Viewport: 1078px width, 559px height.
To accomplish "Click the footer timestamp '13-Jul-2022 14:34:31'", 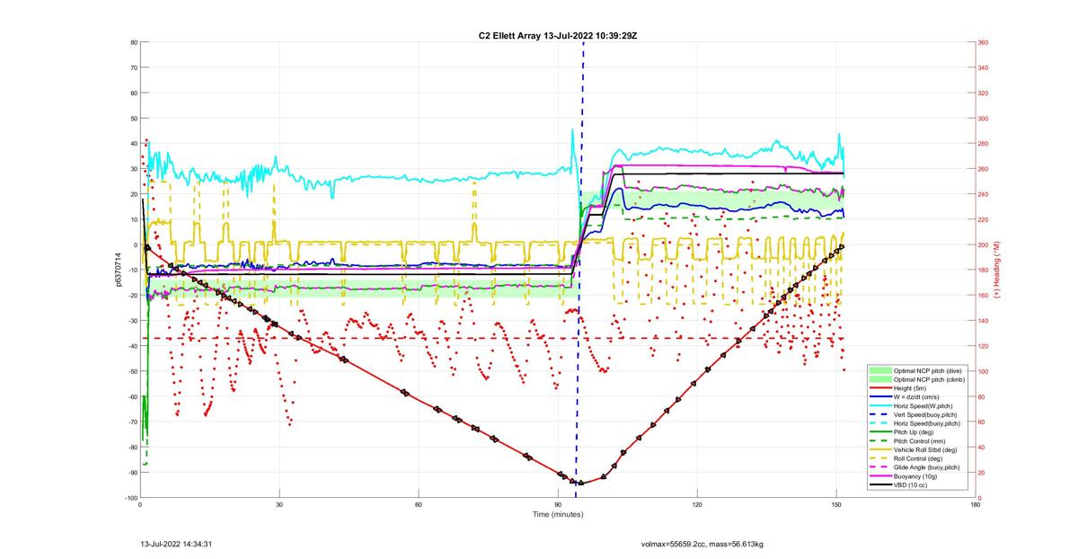I will [176, 544].
